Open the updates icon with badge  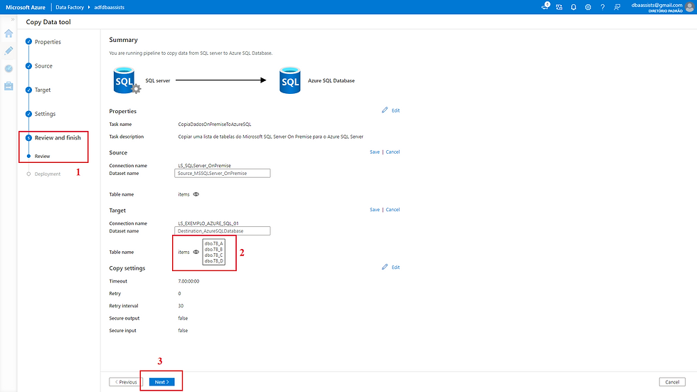click(x=545, y=6)
